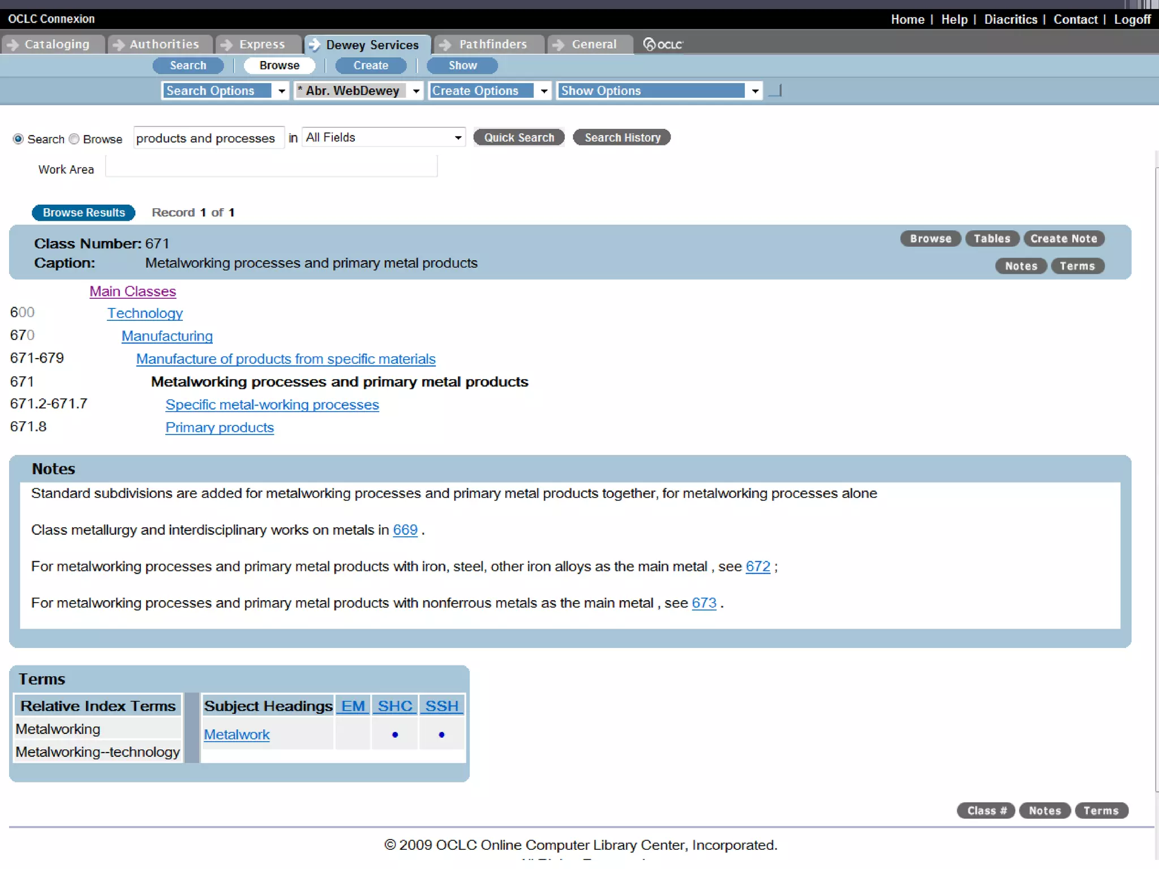Click into the Work Area field
The image size is (1159, 869).
[271, 167]
